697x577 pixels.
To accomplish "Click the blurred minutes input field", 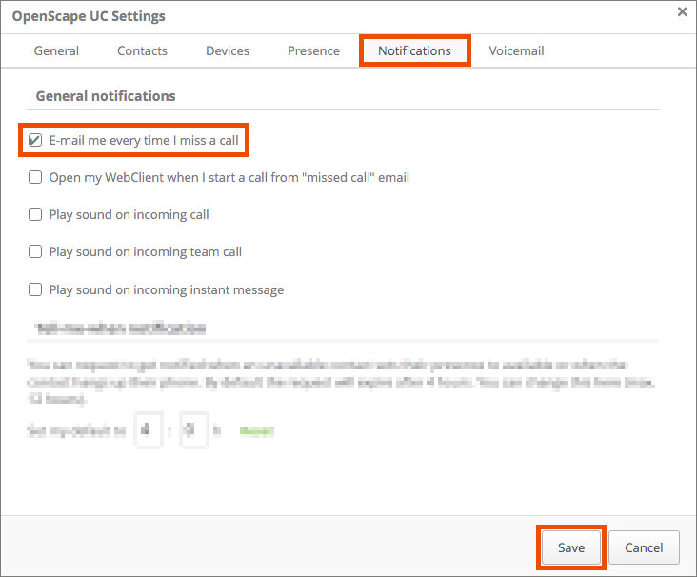I will [193, 429].
